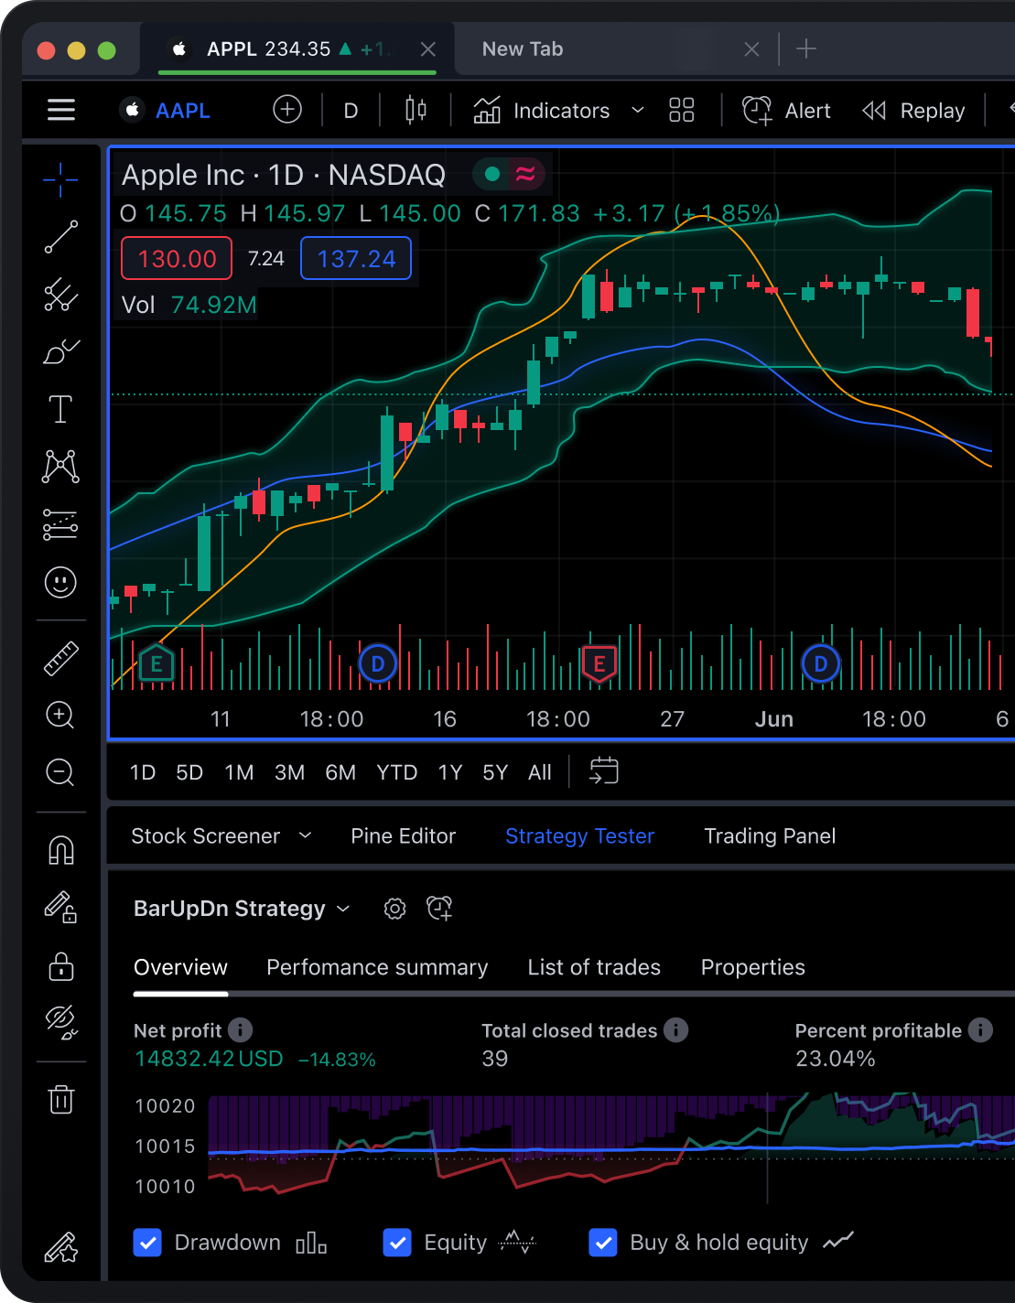Select the pitchfork/Gann tool
1015x1303 pixels.
[60, 295]
